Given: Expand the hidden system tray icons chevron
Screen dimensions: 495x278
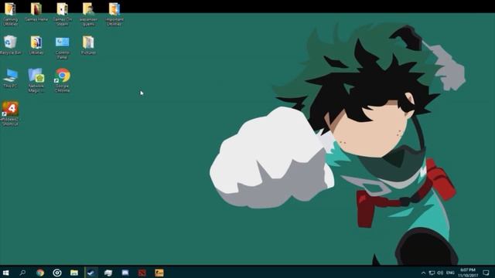Looking at the screenshot, I should pos(423,273).
